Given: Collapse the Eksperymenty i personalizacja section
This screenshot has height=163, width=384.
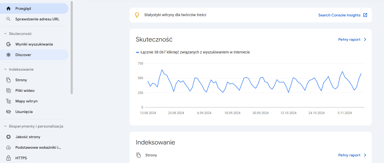Looking at the screenshot, I should pos(6,126).
